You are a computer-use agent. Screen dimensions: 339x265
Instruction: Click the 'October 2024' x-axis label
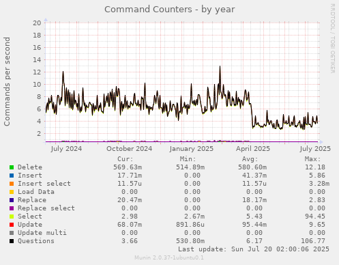[x=129, y=149]
